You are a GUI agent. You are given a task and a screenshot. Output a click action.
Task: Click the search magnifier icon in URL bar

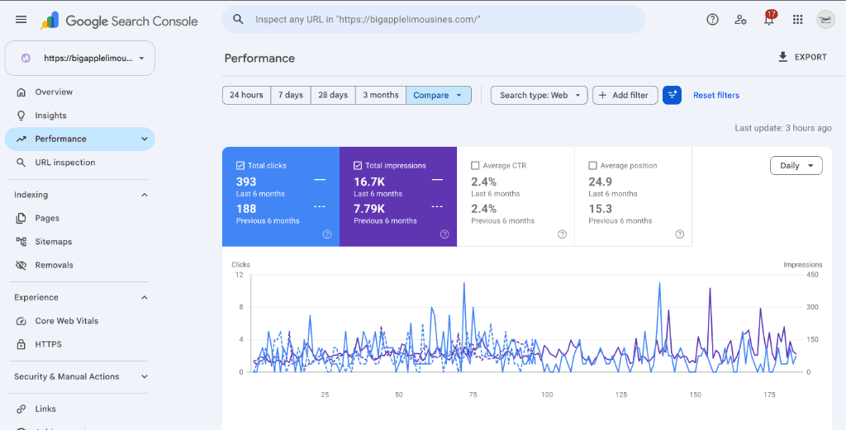[238, 20]
